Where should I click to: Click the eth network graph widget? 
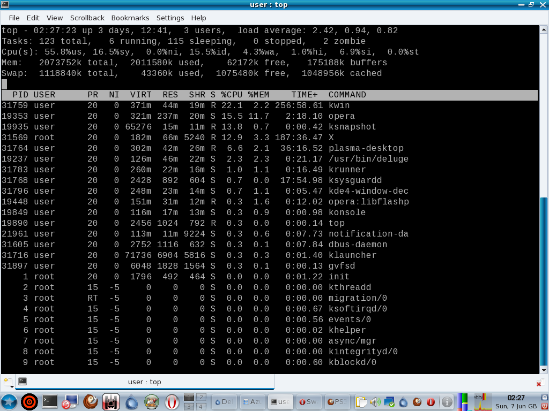pyautogui.click(x=483, y=402)
